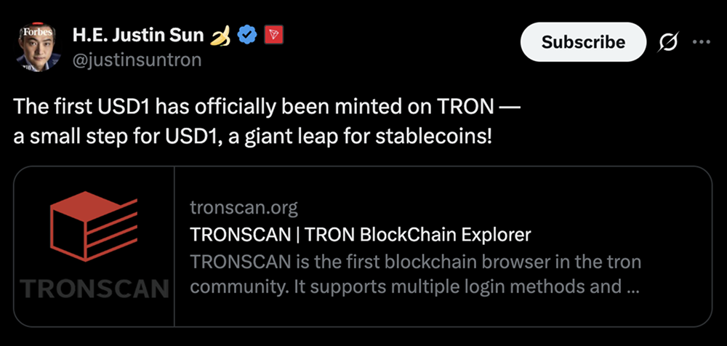Click the red TRON affiliate badge
Viewport: 727px width, 346px height.
(x=273, y=35)
